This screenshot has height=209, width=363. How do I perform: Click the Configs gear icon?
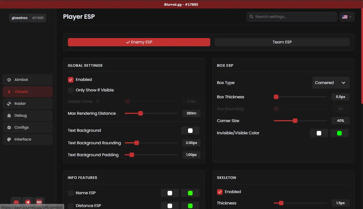(x=9, y=128)
